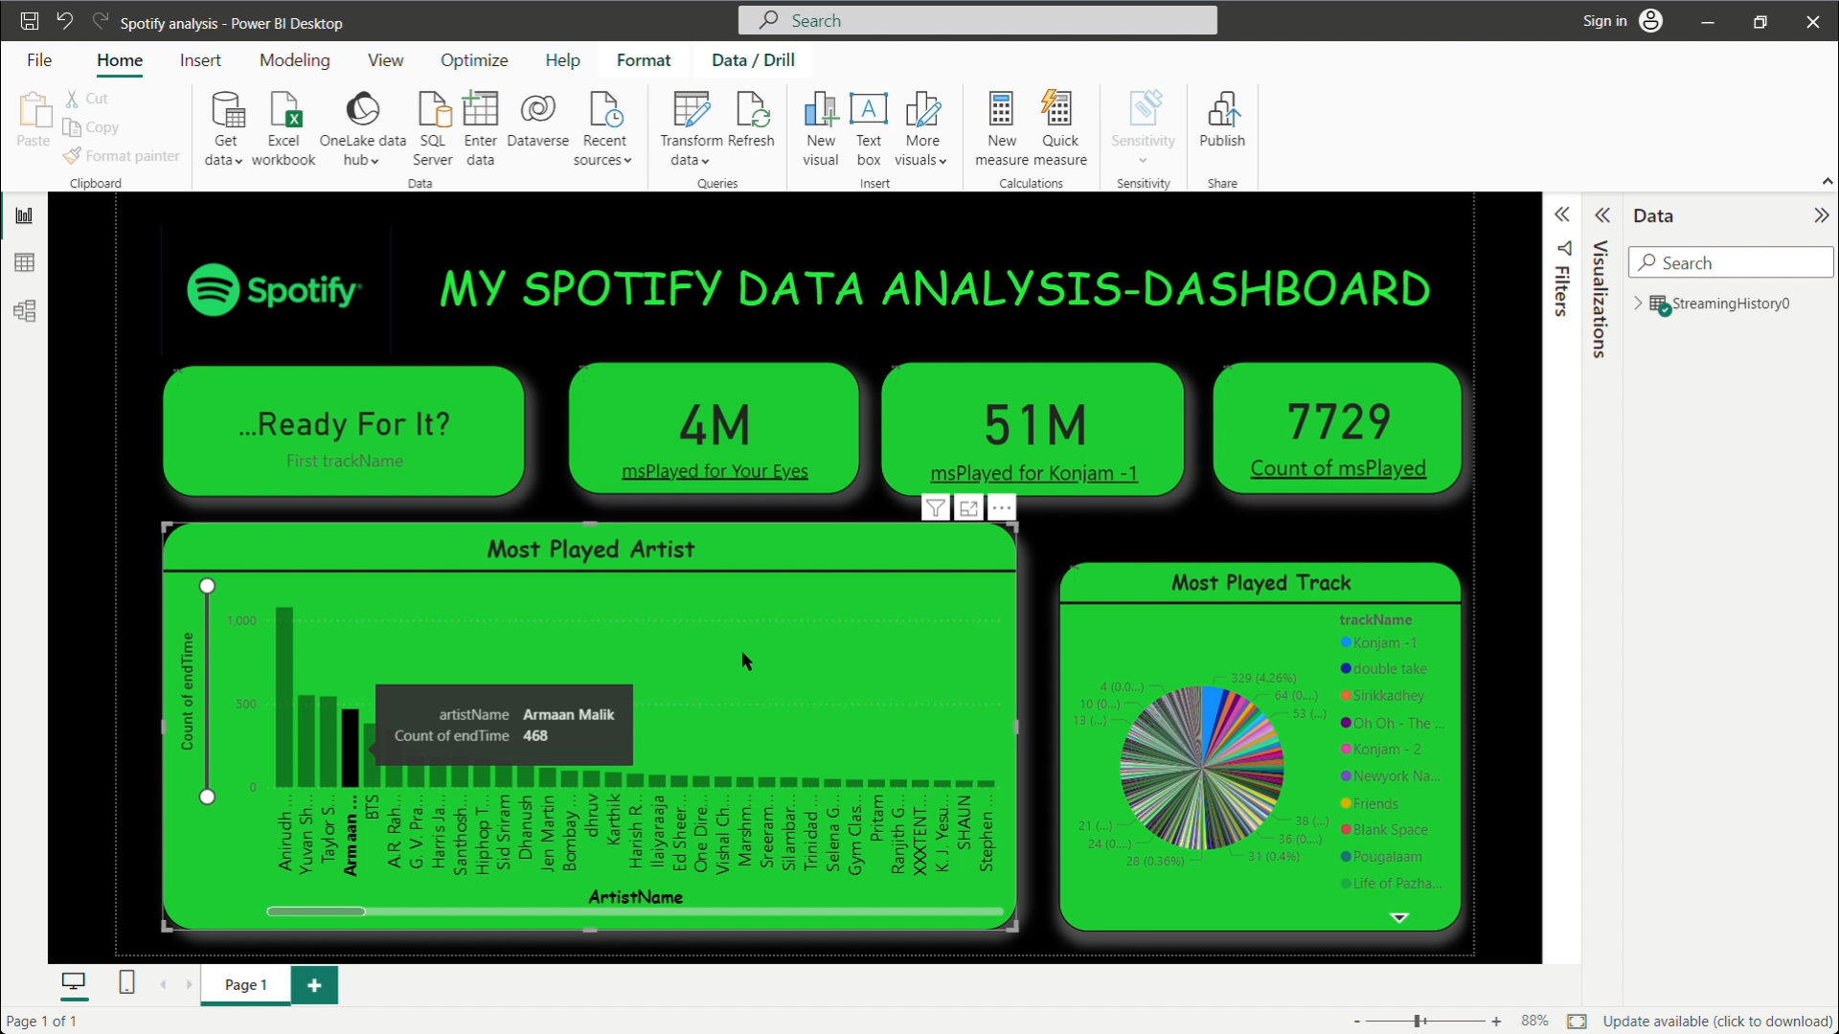Open the View tab
Screen dimensions: 1839x1034
point(385,60)
